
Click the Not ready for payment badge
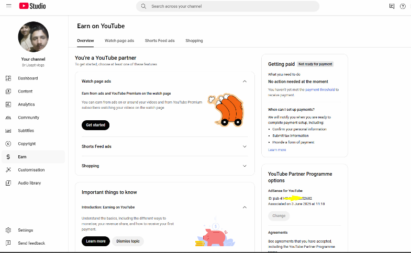coord(315,64)
